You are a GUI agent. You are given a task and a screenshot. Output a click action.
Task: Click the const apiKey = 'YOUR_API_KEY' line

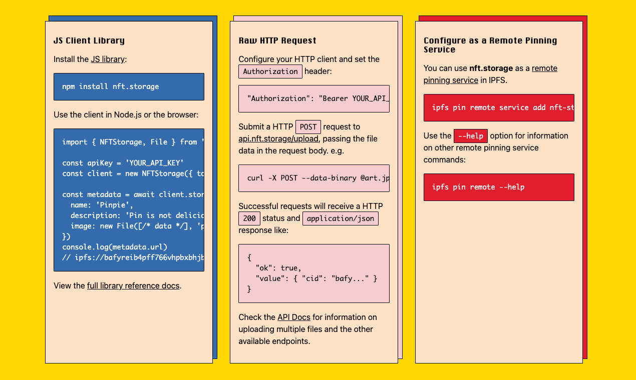(x=123, y=163)
